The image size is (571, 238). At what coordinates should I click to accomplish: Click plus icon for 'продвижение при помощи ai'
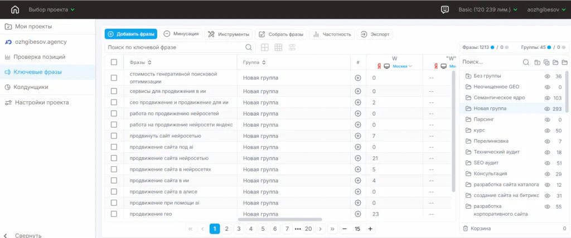pos(358,203)
